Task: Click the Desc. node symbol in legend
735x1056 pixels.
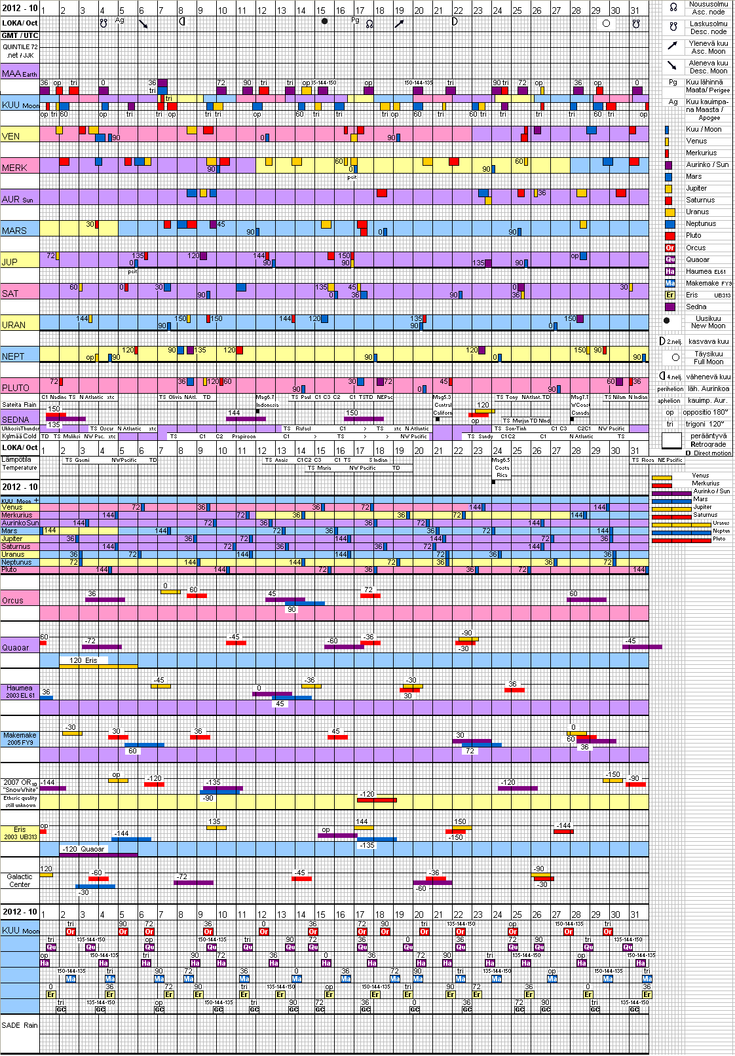Action: (673, 27)
